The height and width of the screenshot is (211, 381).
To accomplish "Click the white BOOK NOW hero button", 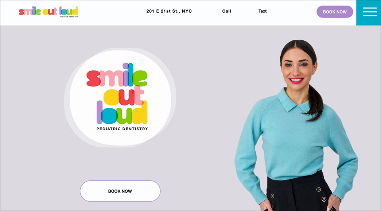I will point(120,191).
